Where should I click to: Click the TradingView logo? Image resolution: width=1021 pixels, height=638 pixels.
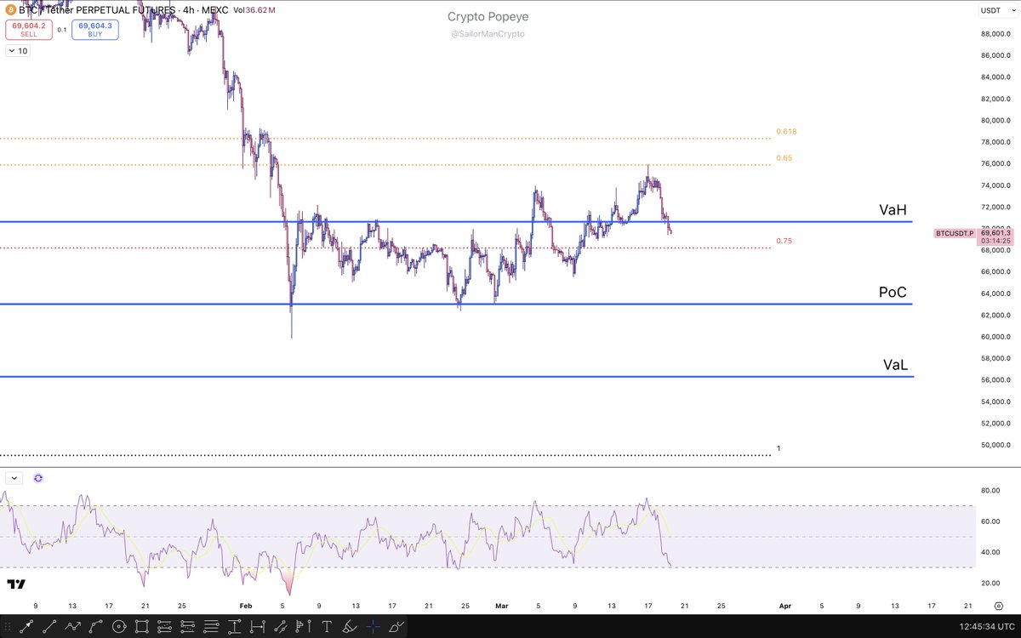coord(15,584)
